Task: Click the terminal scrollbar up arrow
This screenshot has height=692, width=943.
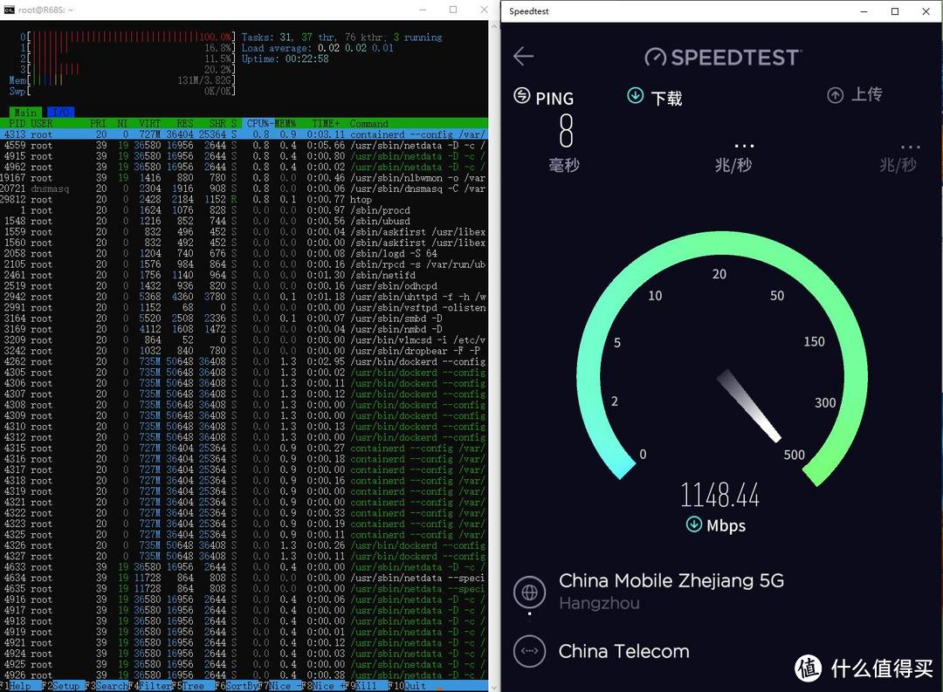Action: pyautogui.click(x=494, y=27)
